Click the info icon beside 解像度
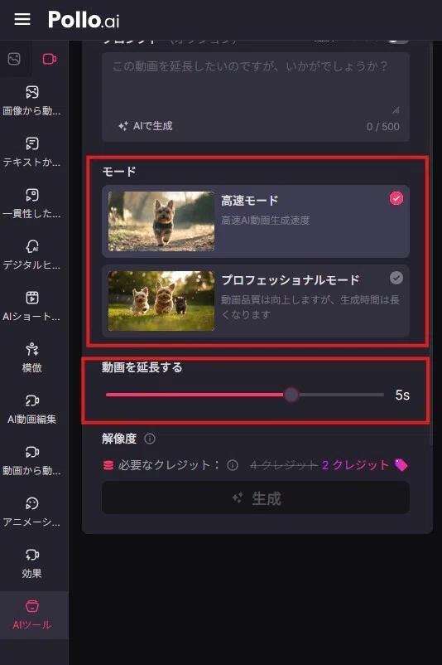The width and height of the screenshot is (442, 665). (150, 439)
